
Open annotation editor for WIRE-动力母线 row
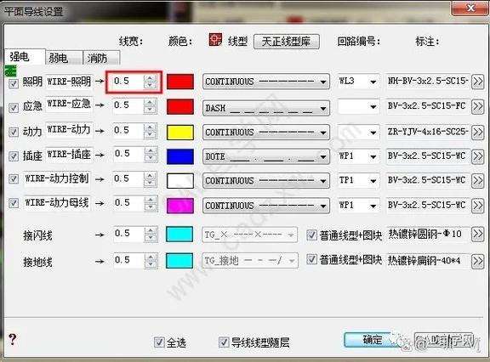pyautogui.click(x=478, y=206)
